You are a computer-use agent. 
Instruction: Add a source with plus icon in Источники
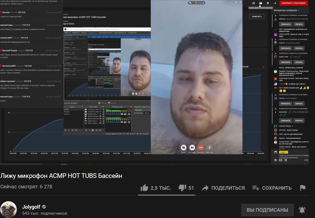pos(86,130)
